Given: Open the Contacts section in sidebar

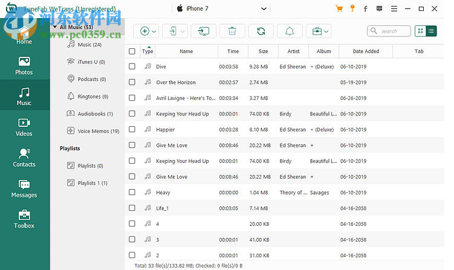Looking at the screenshot, I should click(24, 158).
